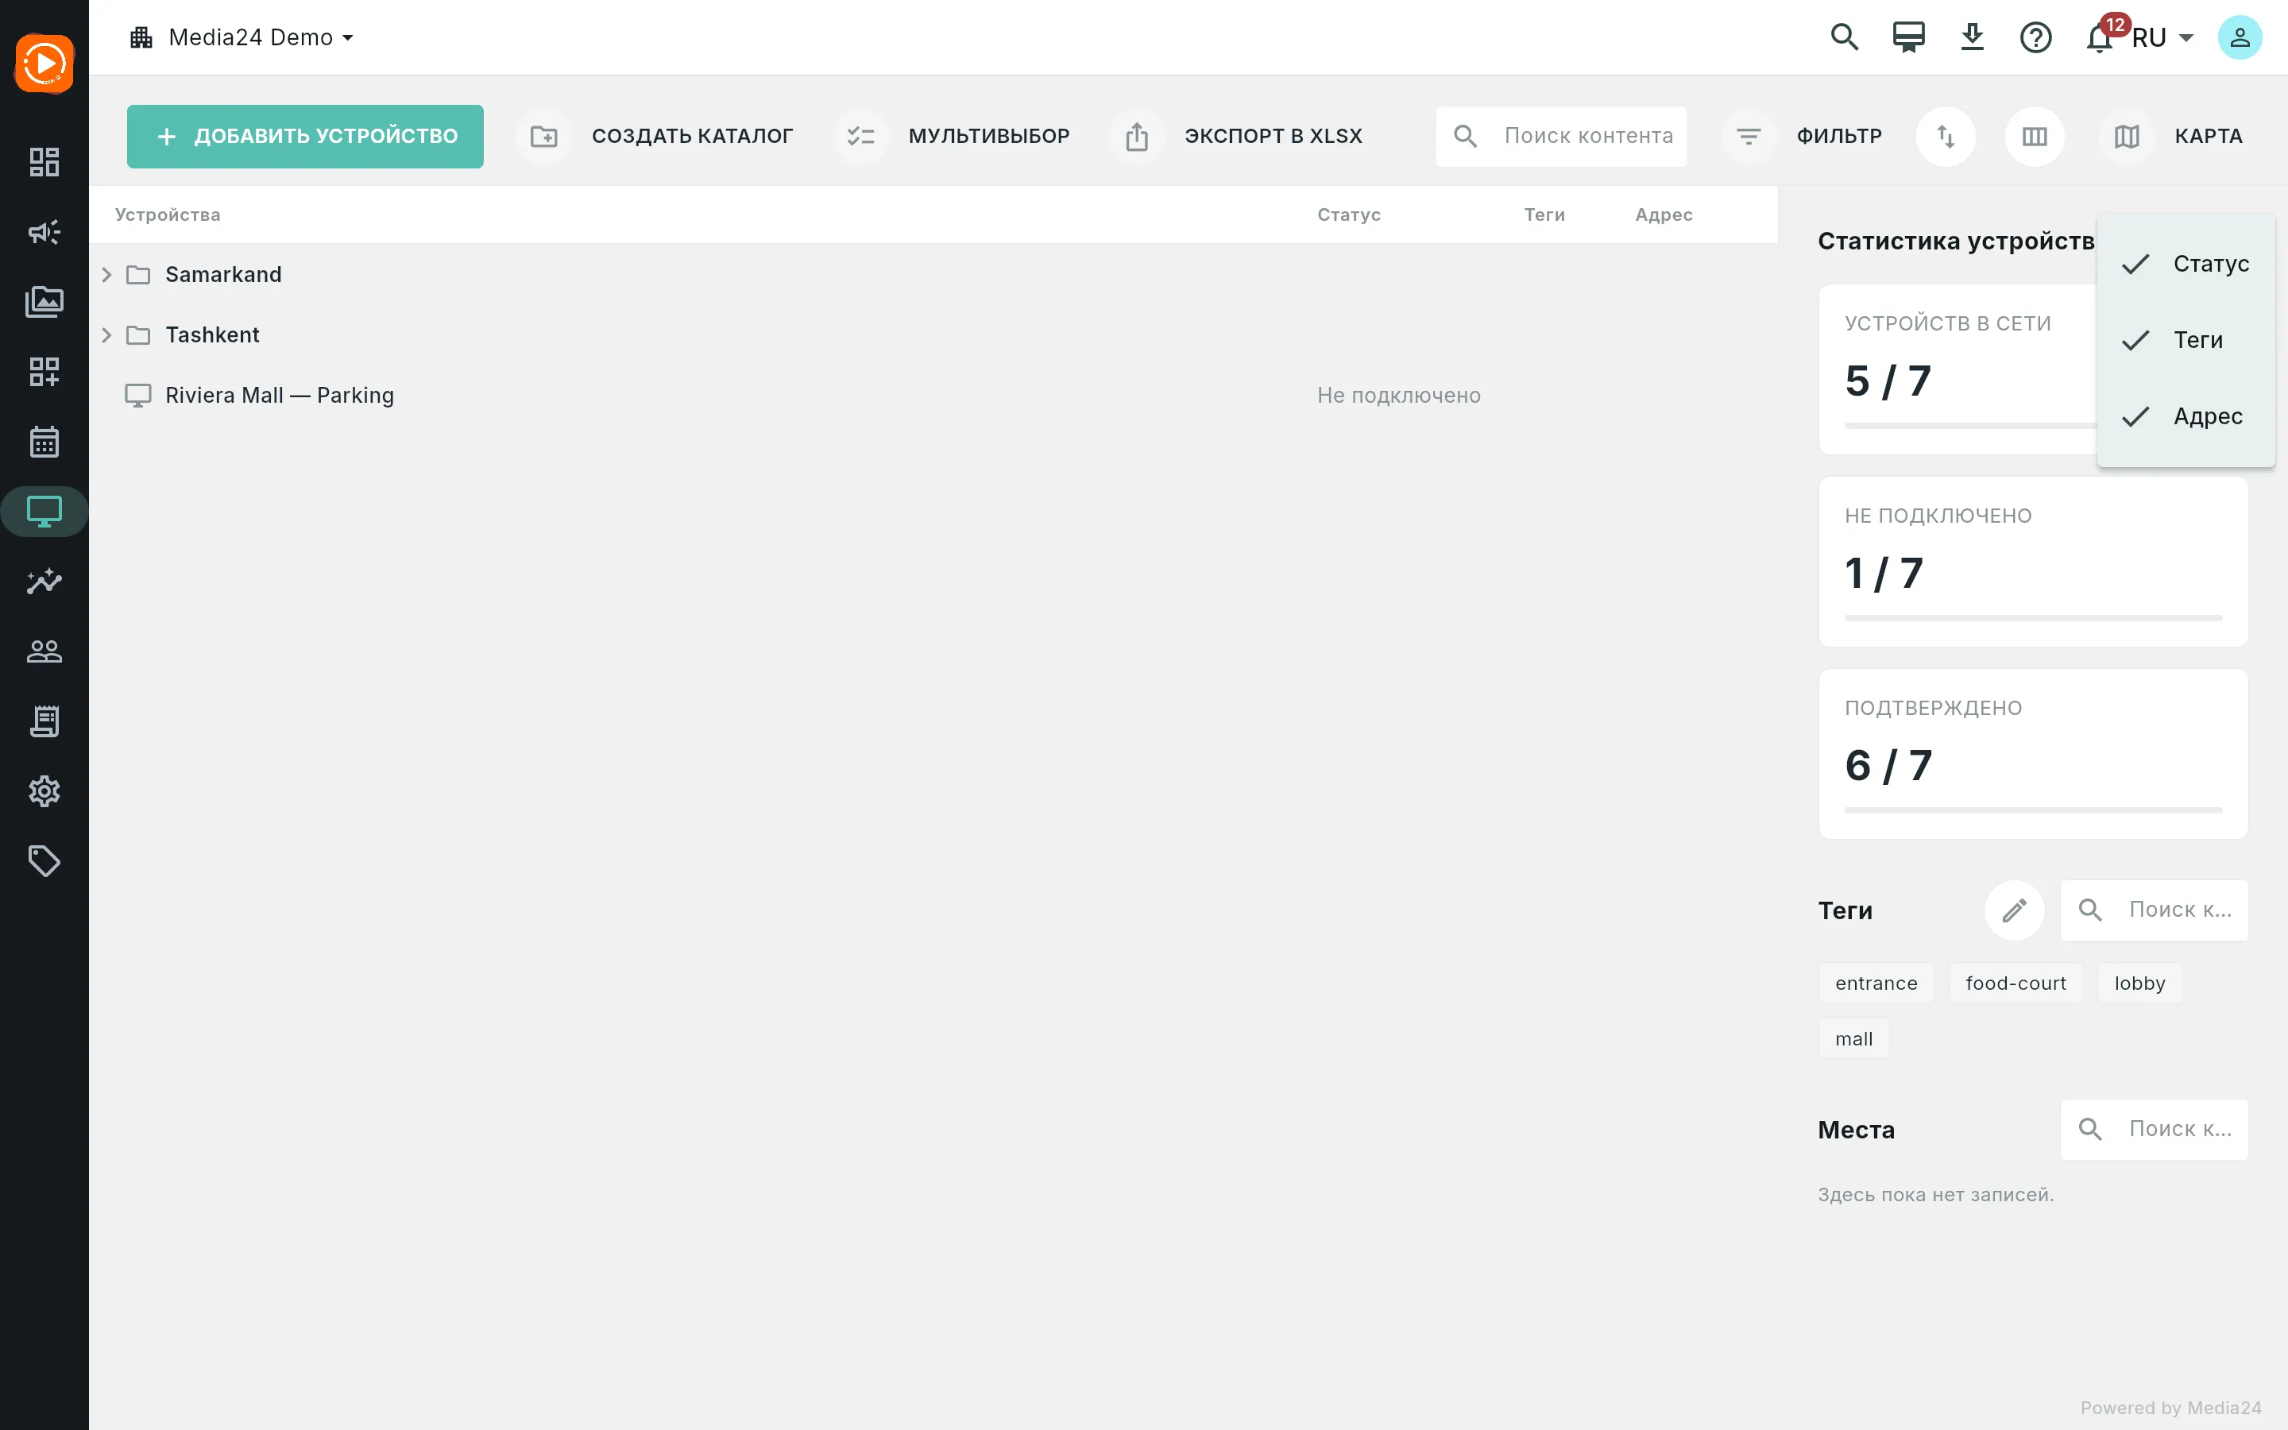Open the analytics chart sidebar icon
Image resolution: width=2288 pixels, height=1430 pixels.
pyautogui.click(x=44, y=581)
